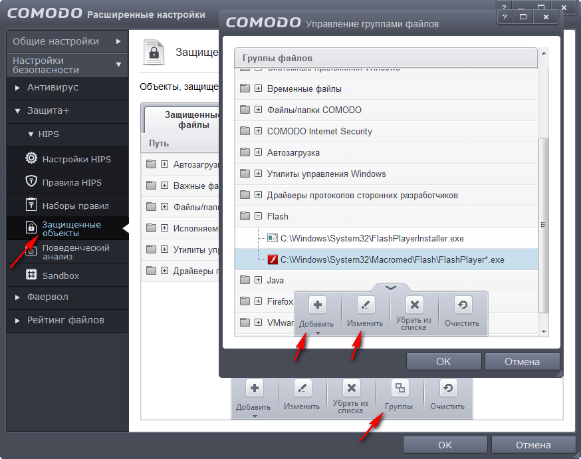Open Поведенческий анализ item
581x459 pixels.
click(68, 252)
